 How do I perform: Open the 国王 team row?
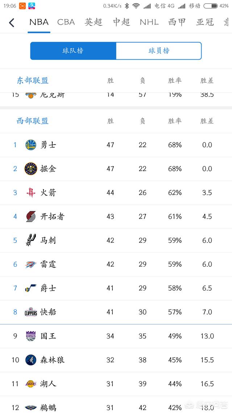[x=116, y=336]
